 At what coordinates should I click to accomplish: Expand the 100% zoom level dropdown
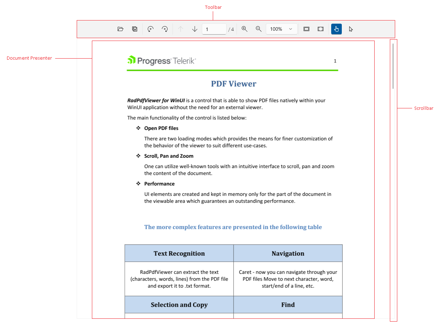click(x=282, y=29)
